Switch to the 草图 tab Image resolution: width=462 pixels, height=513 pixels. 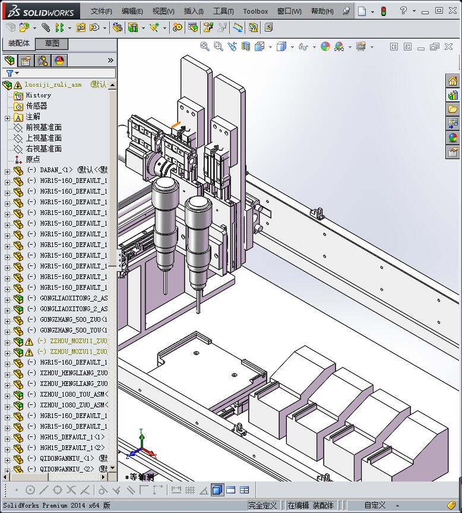click(52, 43)
